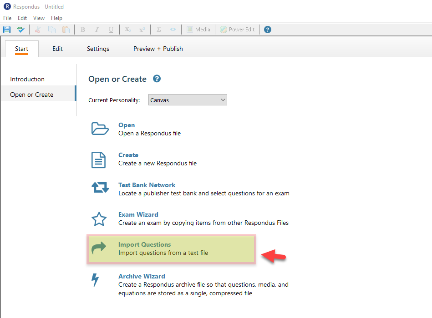
Task: Click the Import Questions arrow icon
Action: click(99, 248)
